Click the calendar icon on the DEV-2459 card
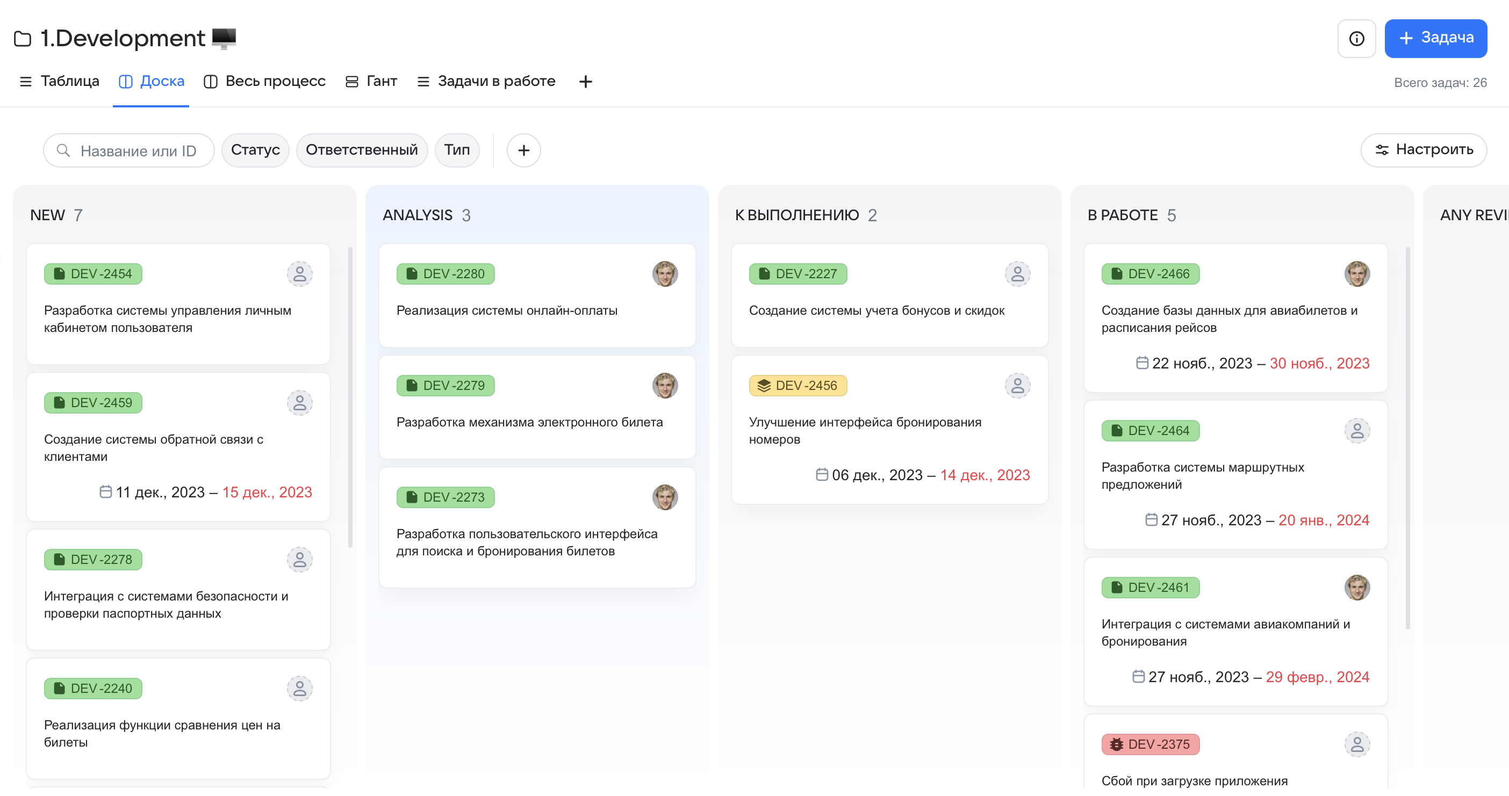The image size is (1509, 796). (105, 491)
